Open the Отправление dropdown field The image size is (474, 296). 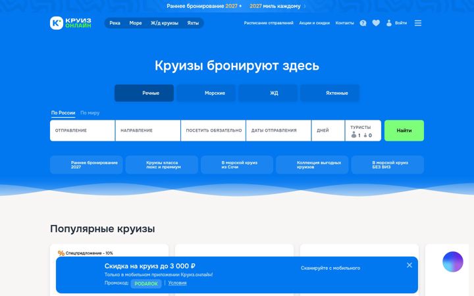point(82,130)
